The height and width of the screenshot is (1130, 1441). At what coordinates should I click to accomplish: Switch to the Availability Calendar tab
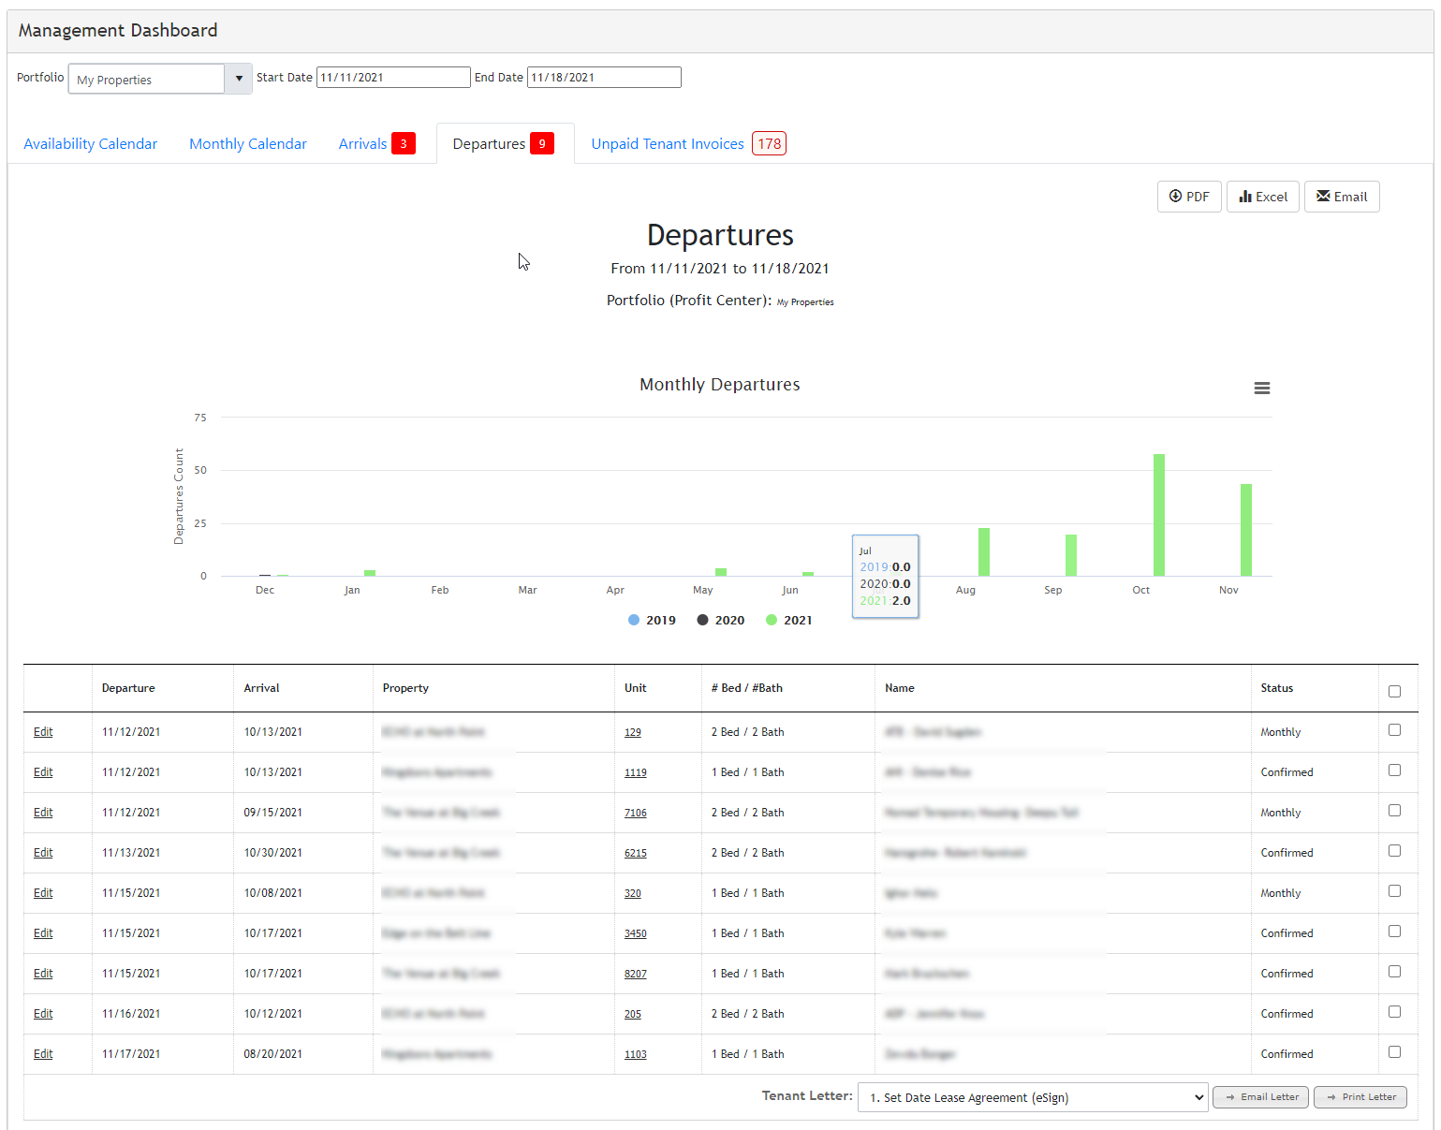[x=91, y=143]
